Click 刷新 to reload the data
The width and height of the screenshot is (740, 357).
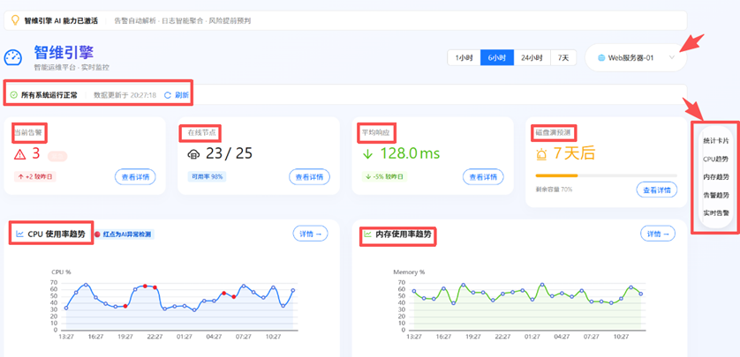coord(177,95)
